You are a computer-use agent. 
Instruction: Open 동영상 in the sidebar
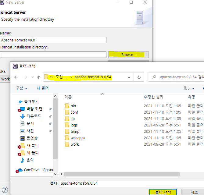pos(29,138)
